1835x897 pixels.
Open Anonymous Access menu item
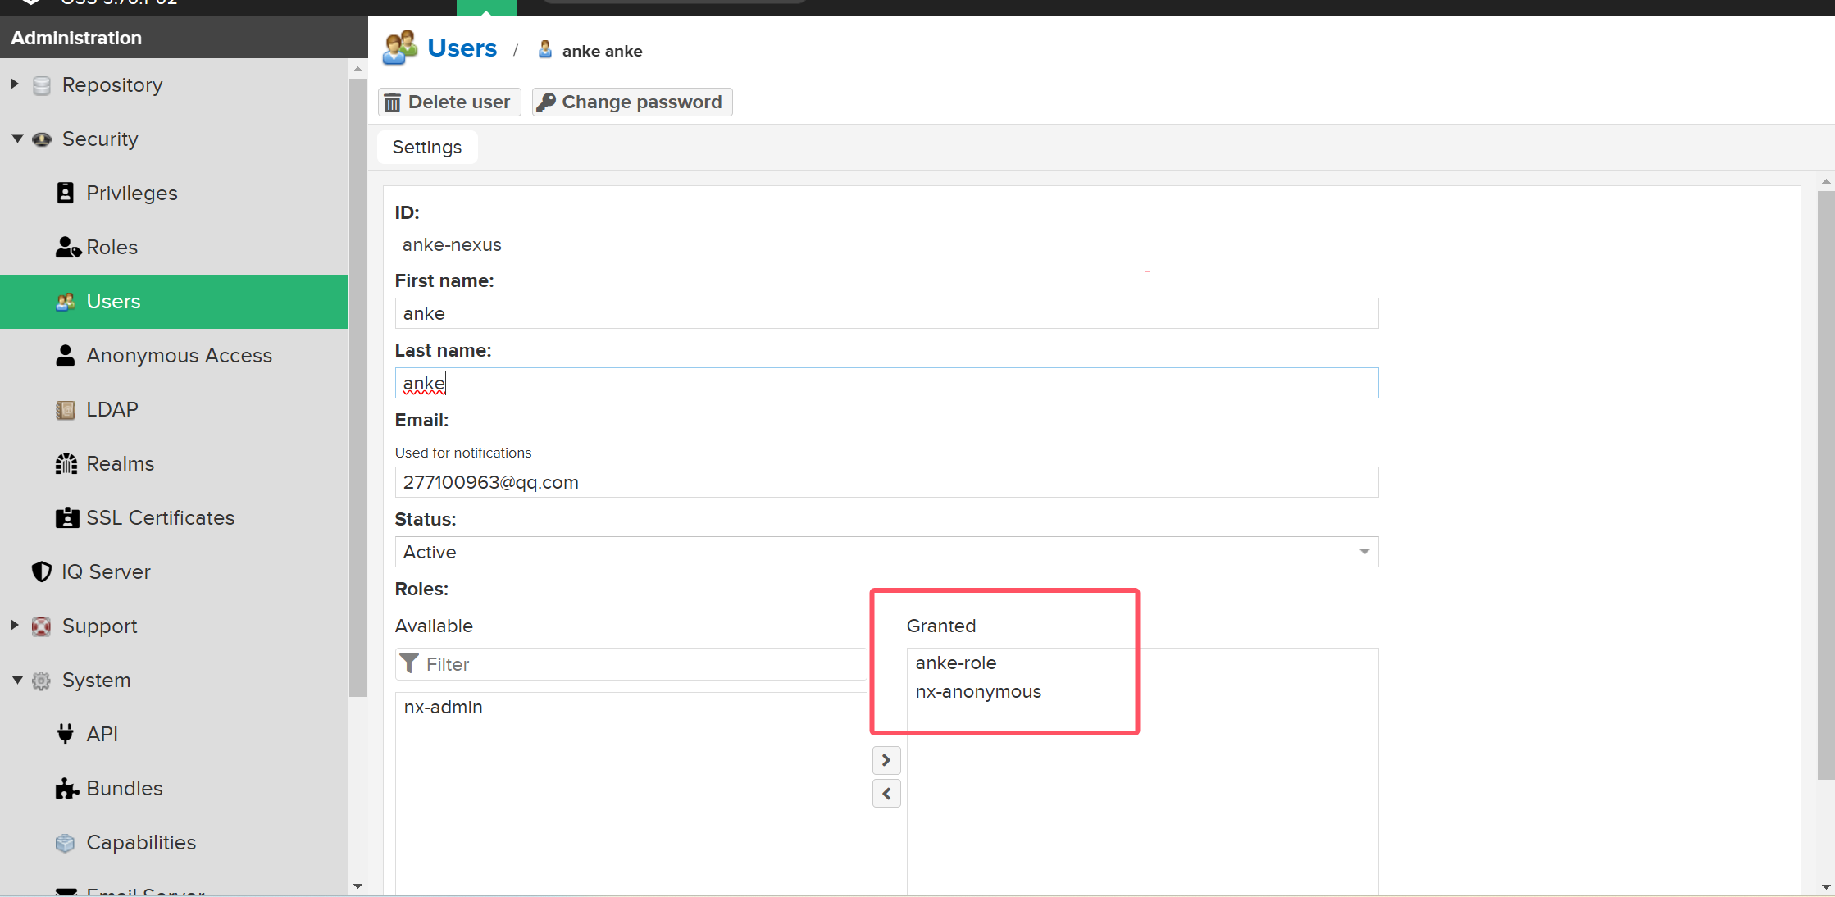[179, 356]
